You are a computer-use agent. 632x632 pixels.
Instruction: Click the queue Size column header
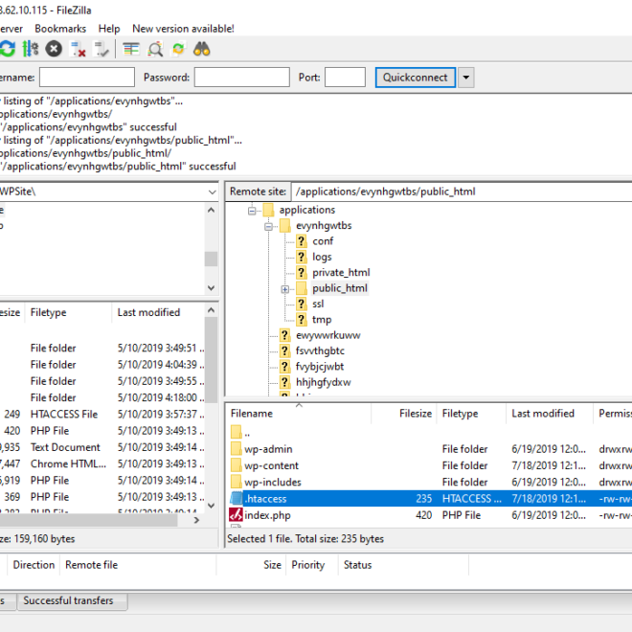[x=252, y=565]
